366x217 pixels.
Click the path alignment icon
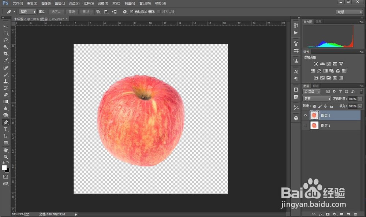[106, 12]
